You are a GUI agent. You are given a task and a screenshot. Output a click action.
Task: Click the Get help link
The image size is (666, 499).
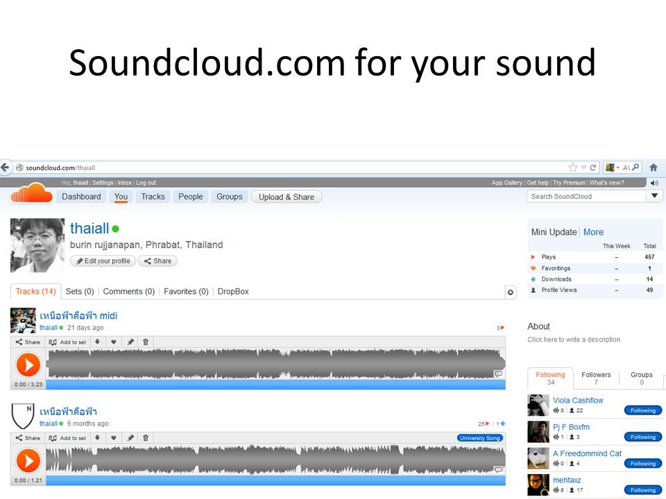tap(538, 183)
